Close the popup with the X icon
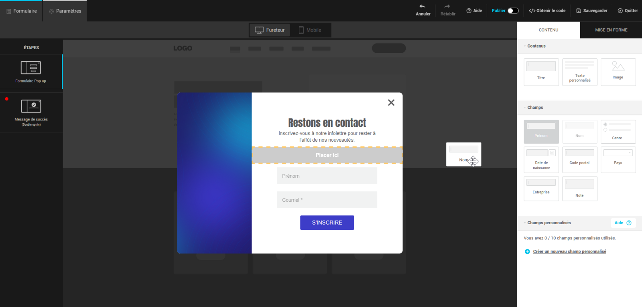The height and width of the screenshot is (307, 642). 391,102
